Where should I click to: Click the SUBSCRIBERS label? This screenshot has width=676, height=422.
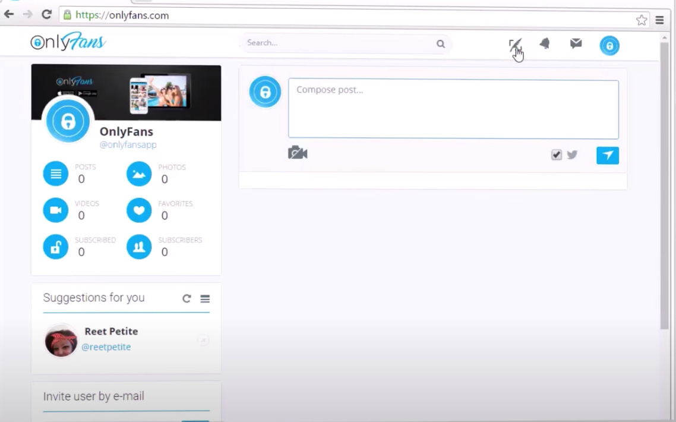180,240
